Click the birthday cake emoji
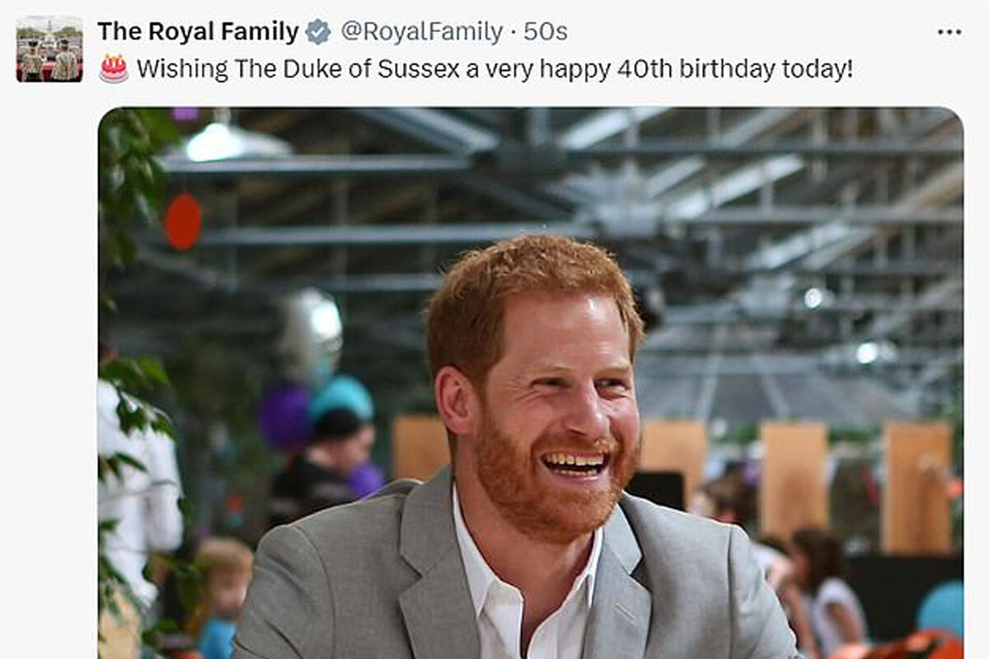Screen dimensions: 989x659 click(114, 68)
